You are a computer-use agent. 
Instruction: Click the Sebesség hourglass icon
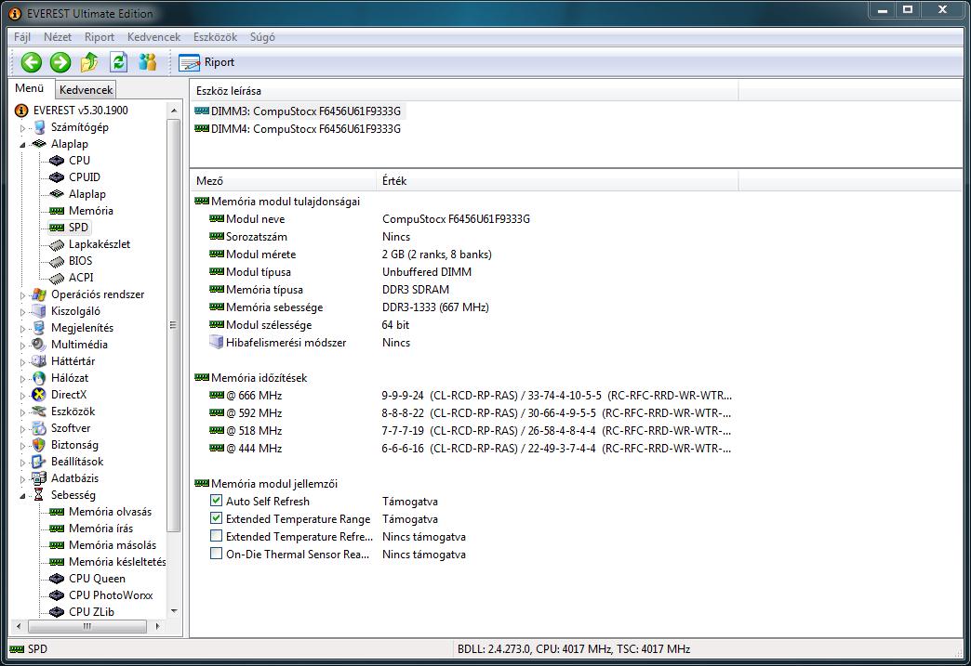coord(39,495)
